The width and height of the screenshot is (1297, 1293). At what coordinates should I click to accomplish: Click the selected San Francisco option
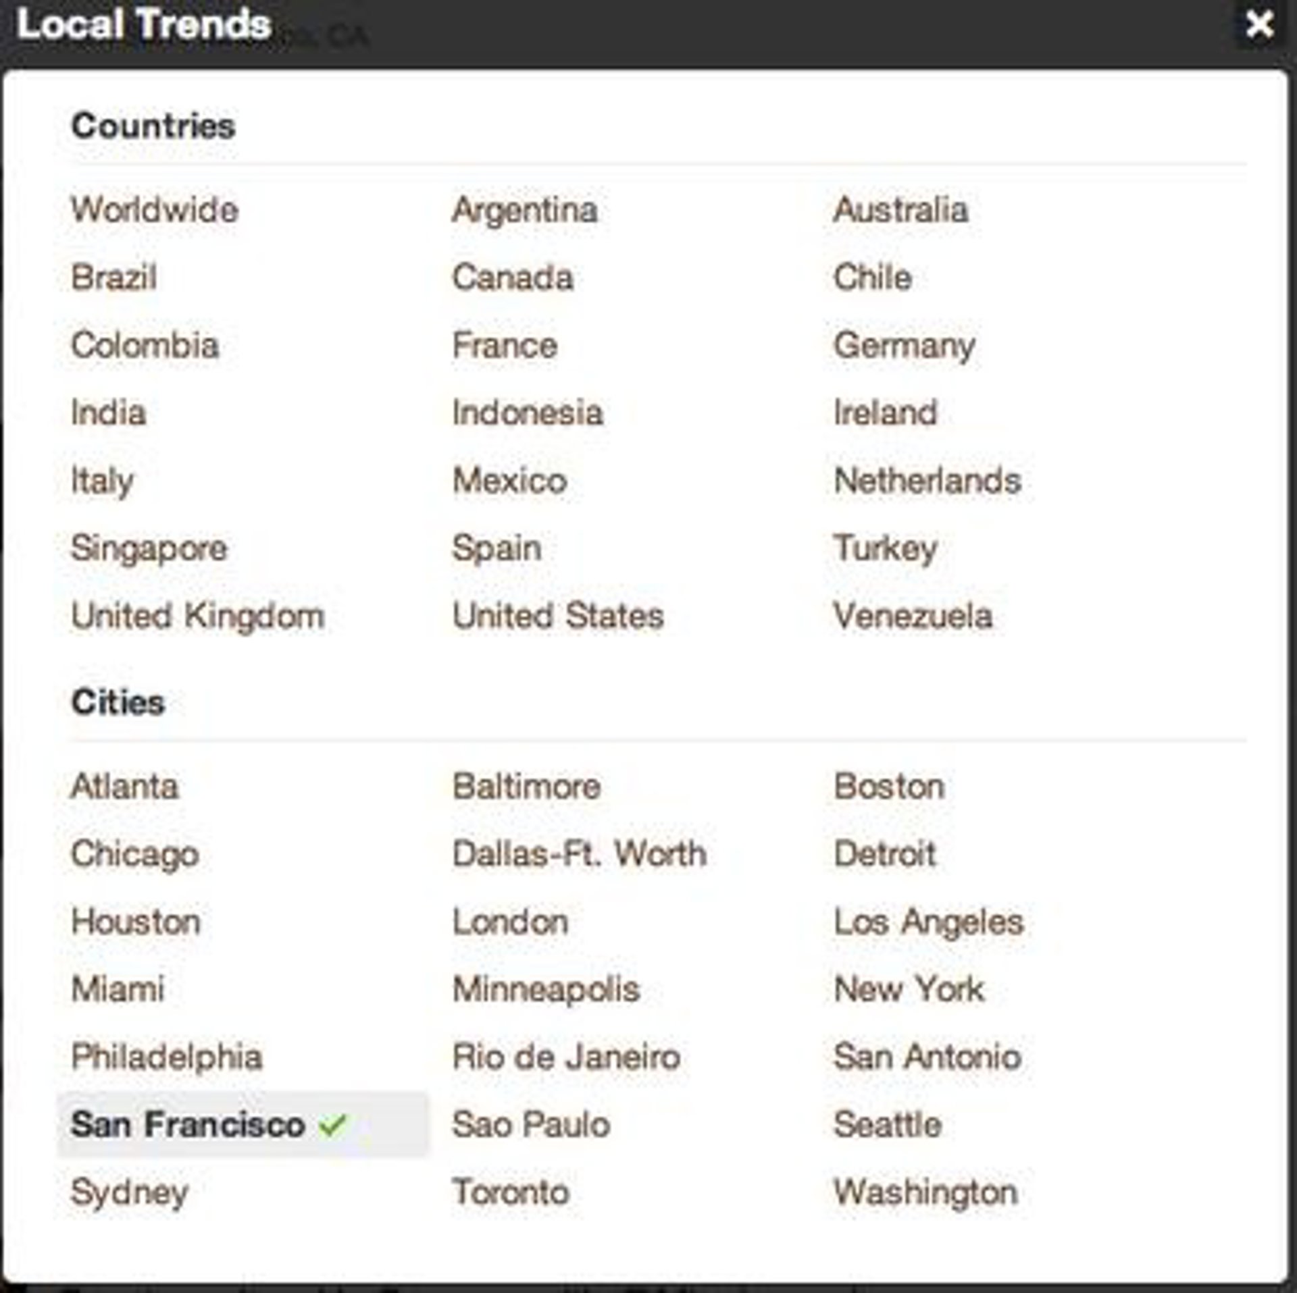188,1125
